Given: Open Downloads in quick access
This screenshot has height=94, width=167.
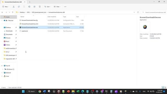Looking at the screenshot, I should pos(9,31).
